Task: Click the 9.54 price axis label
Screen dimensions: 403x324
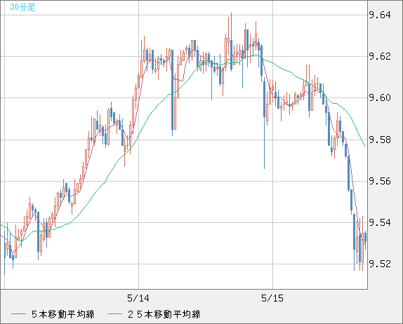Action: coord(380,222)
